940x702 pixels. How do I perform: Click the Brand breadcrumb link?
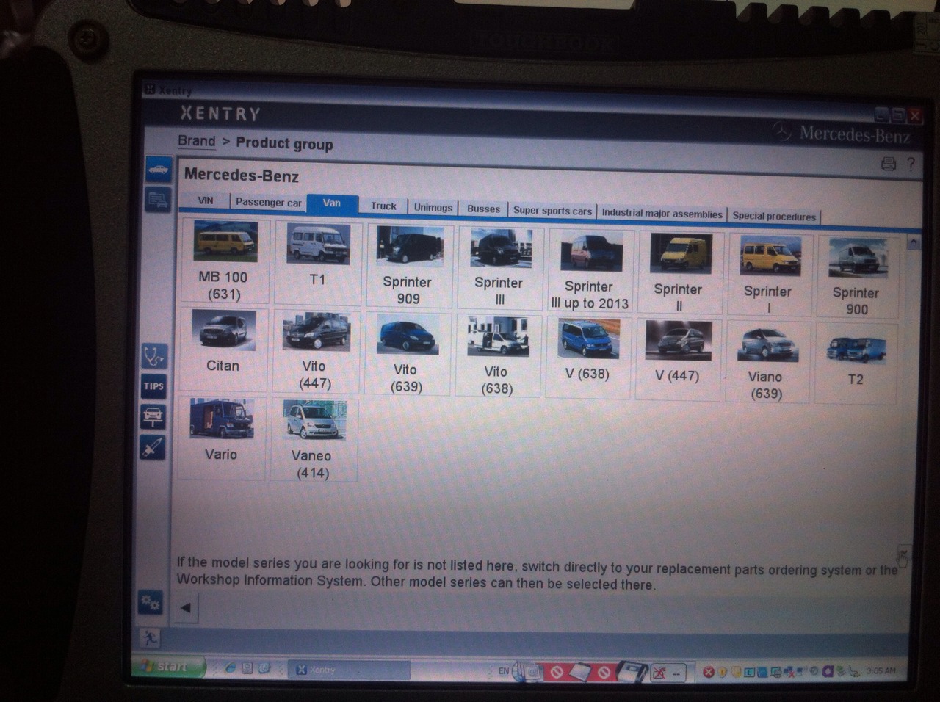196,141
